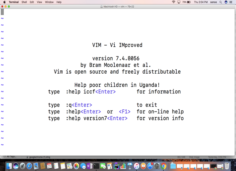The width and height of the screenshot is (236, 171).
Task: Open GoLand GO icon in Dock
Action: pos(116,166)
